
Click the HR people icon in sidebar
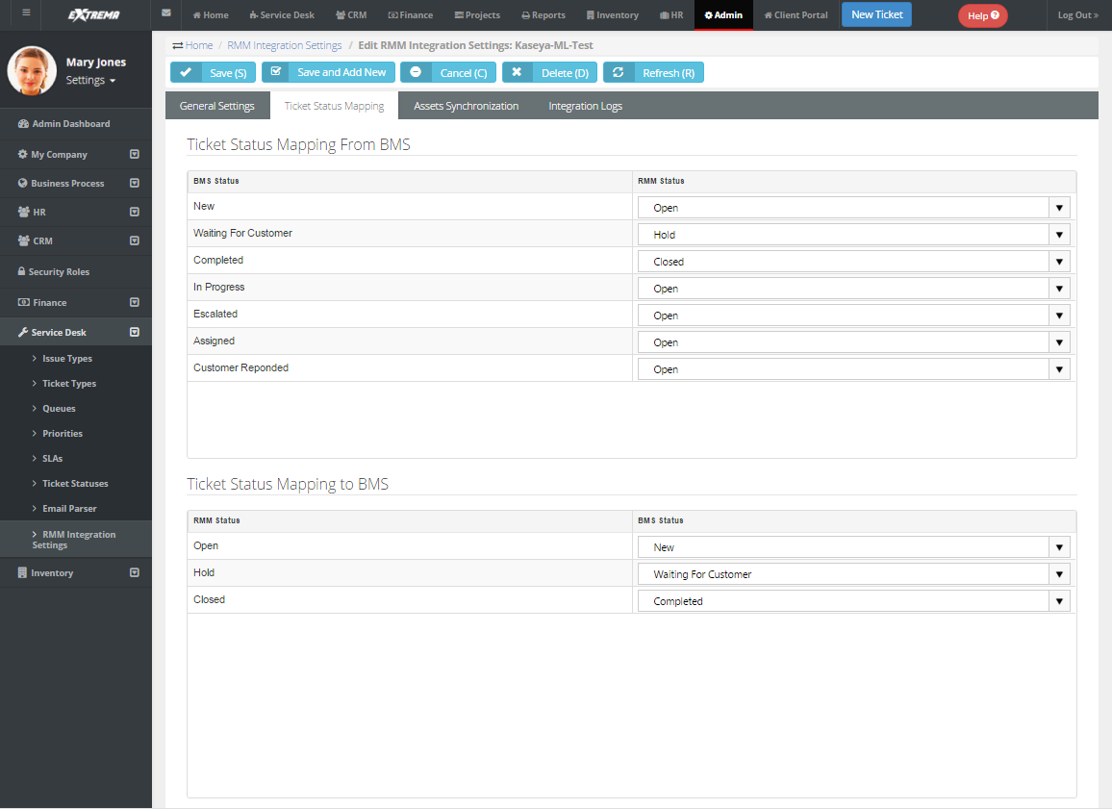coord(23,212)
